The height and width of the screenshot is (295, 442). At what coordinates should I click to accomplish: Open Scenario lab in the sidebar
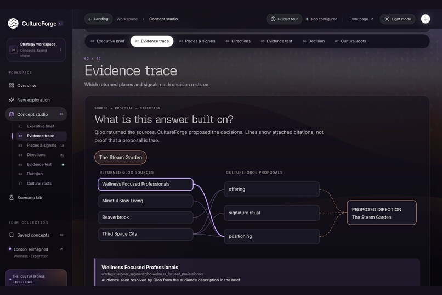coord(36,197)
